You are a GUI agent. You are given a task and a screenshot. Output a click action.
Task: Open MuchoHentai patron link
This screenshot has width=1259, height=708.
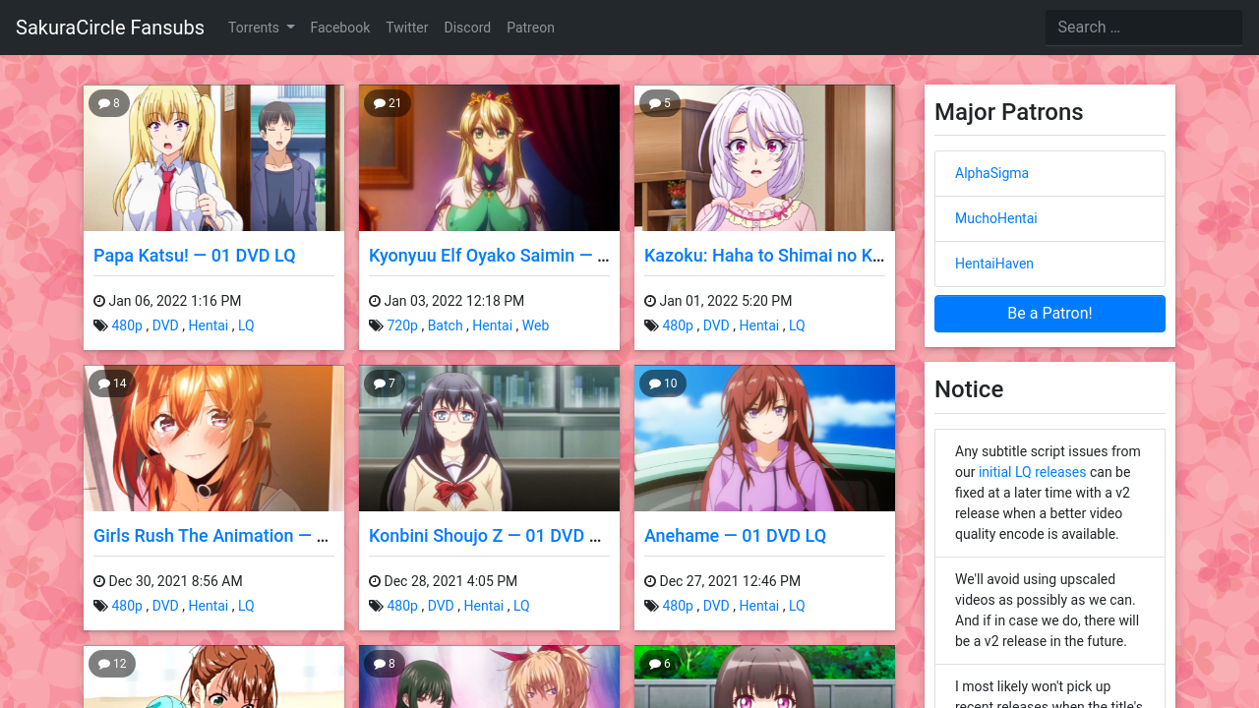(995, 218)
